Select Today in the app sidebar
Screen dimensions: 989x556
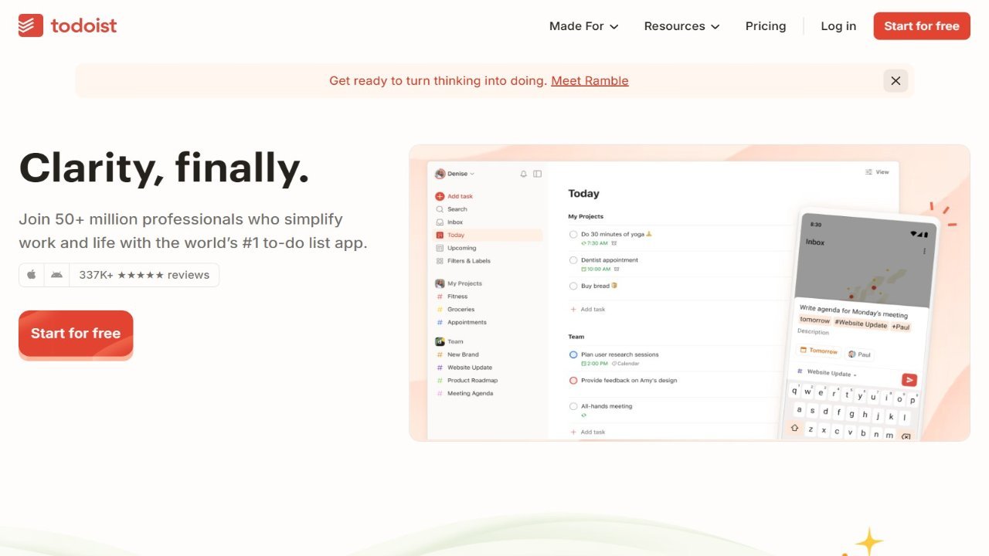(488, 235)
